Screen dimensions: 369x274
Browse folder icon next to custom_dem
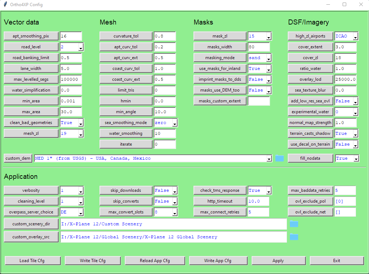tap(279, 159)
